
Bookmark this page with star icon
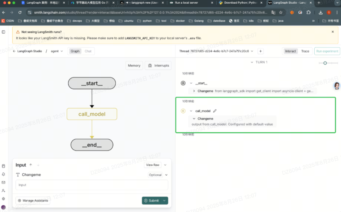[281, 13]
